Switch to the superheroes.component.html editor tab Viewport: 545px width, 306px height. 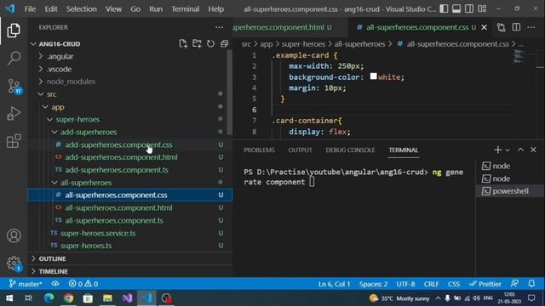(290, 27)
